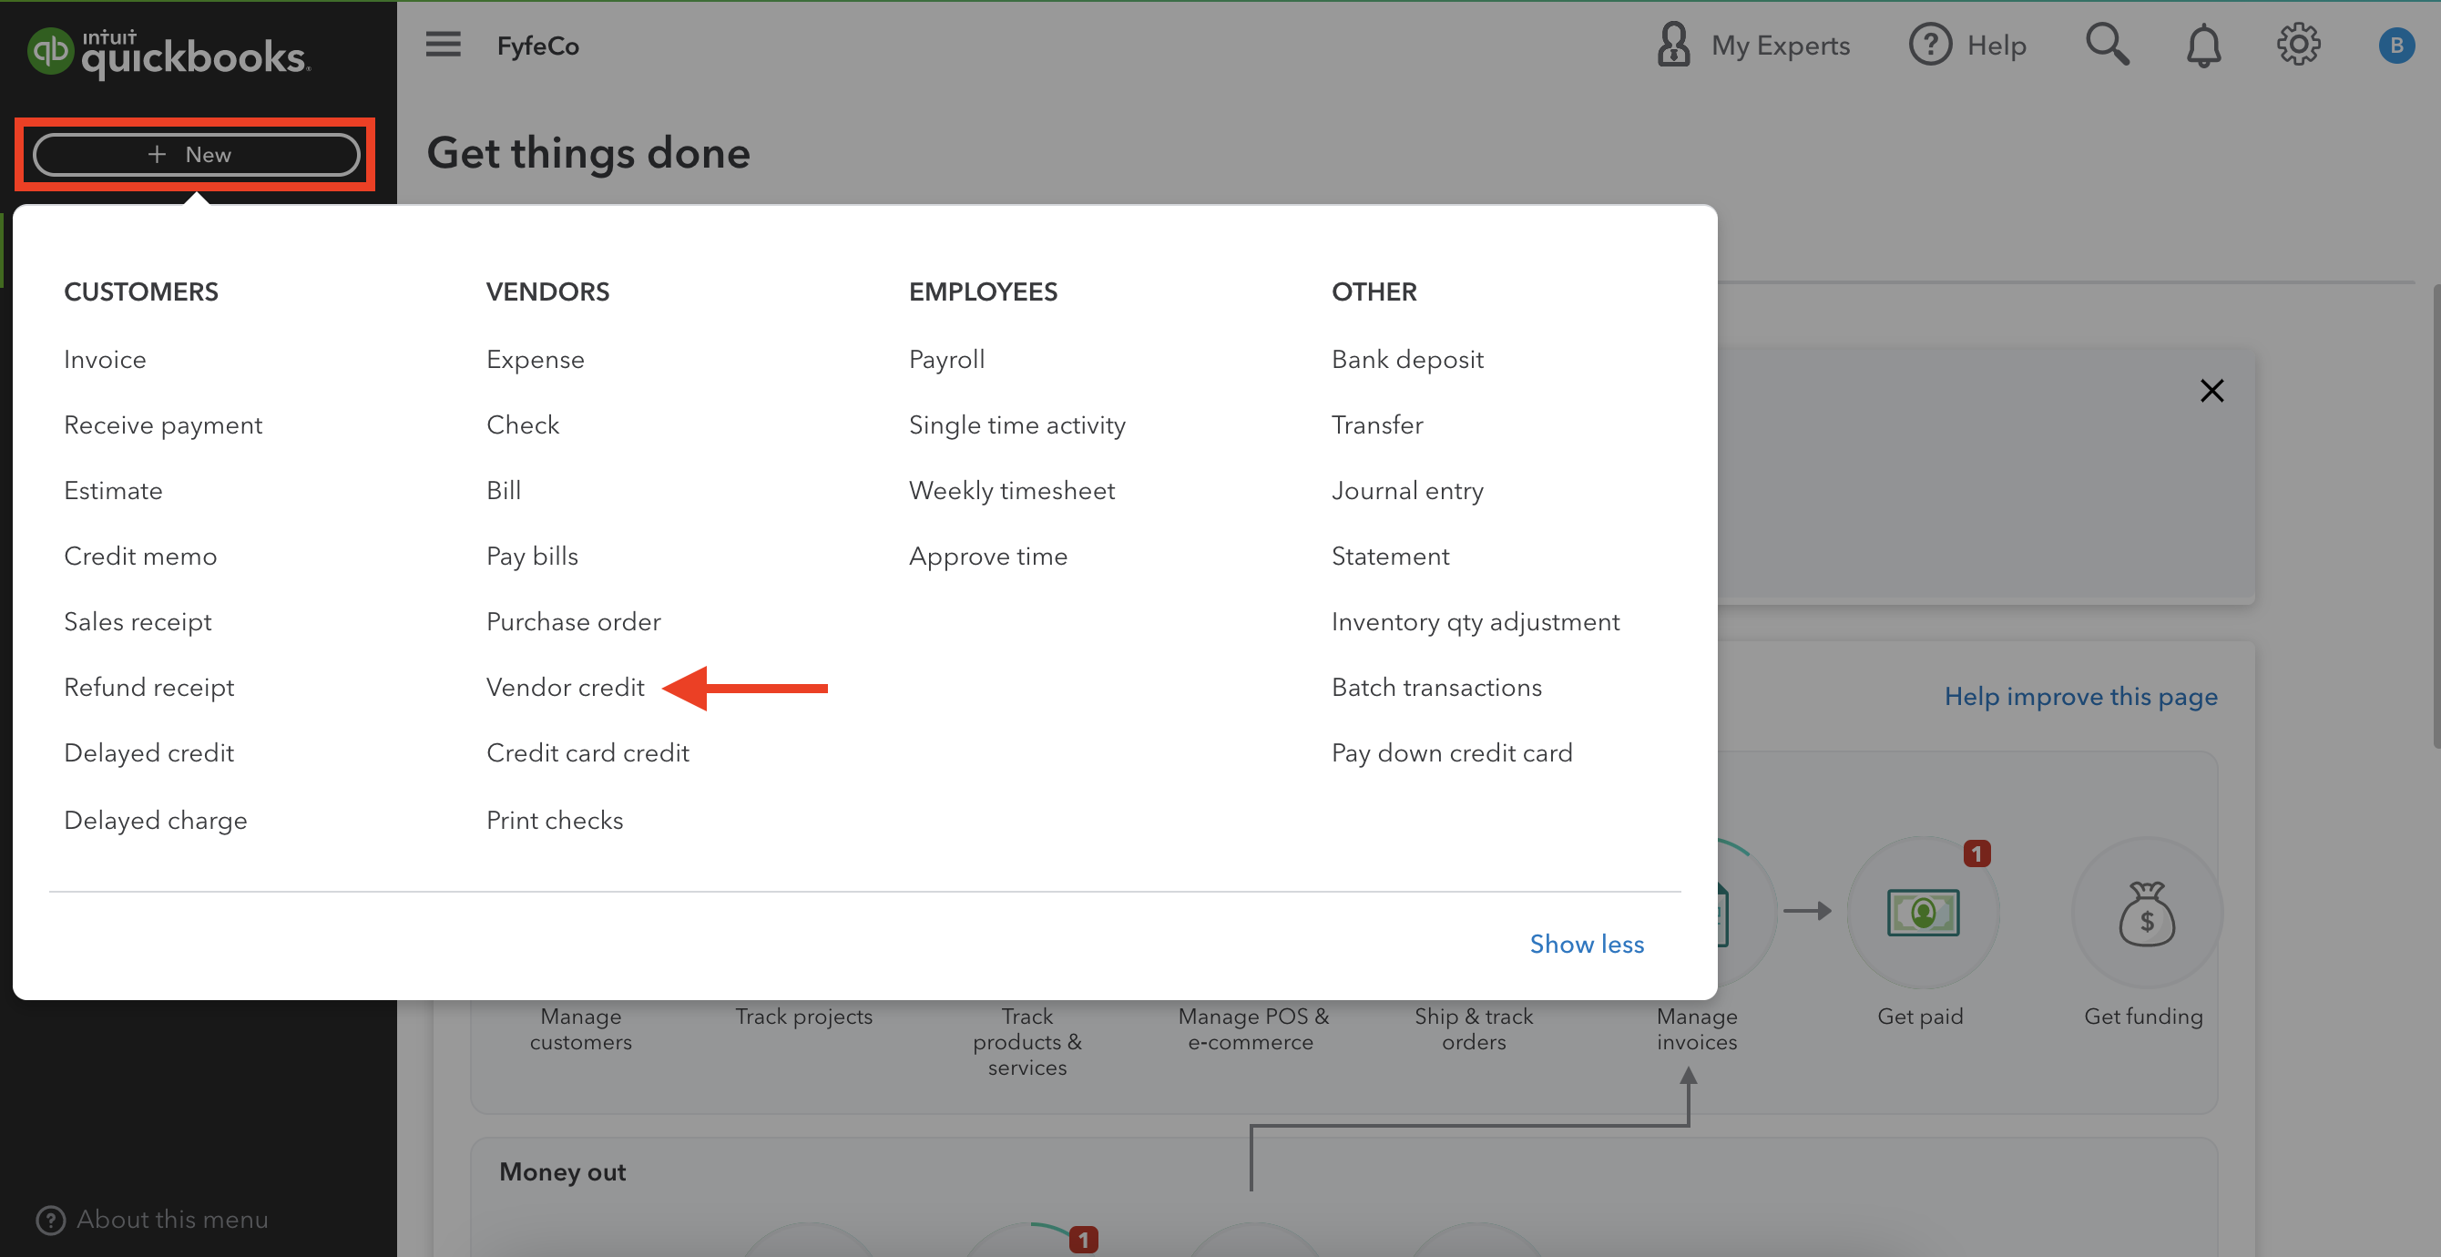Open Weekly timesheet
This screenshot has width=2441, height=1257.
tap(1011, 490)
